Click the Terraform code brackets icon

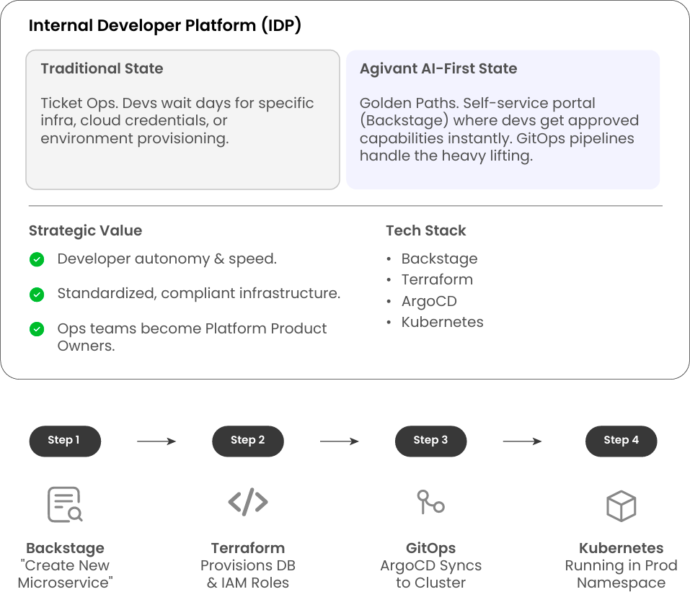pyautogui.click(x=248, y=502)
